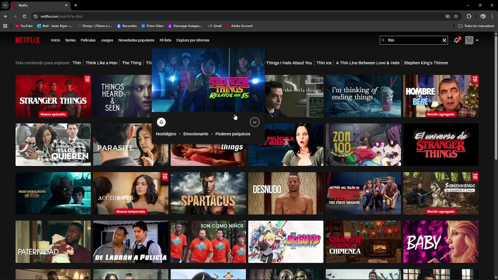The height and width of the screenshot is (280, 498).
Task: Click the search magnifier icon
Action: click(383, 40)
